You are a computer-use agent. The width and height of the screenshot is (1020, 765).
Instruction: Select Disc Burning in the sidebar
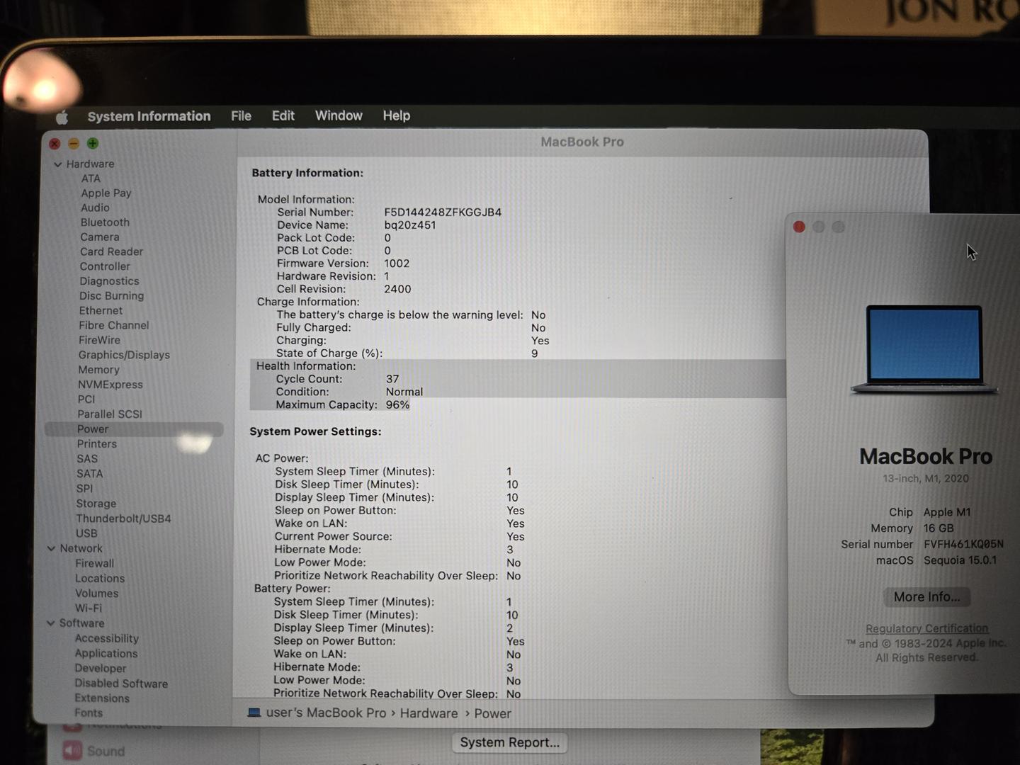pos(111,296)
